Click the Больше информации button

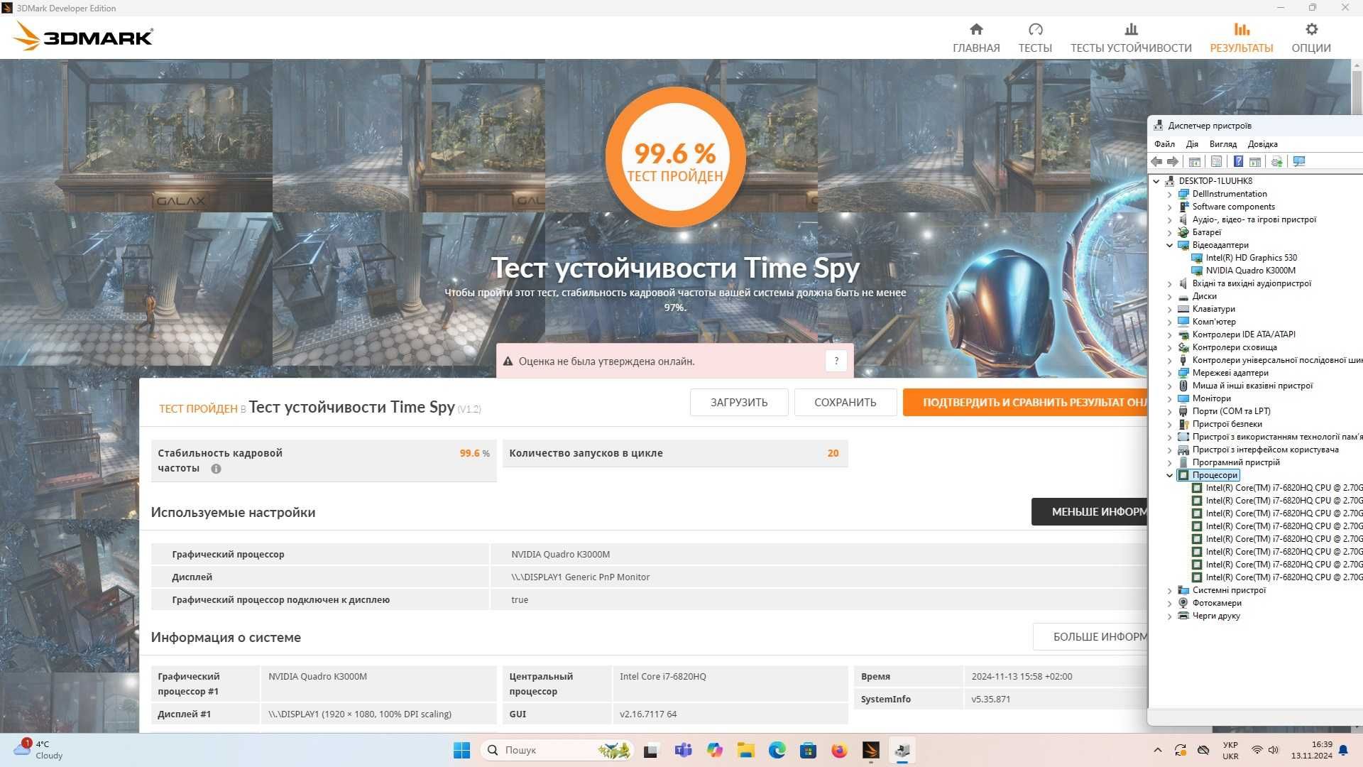pyautogui.click(x=1090, y=636)
